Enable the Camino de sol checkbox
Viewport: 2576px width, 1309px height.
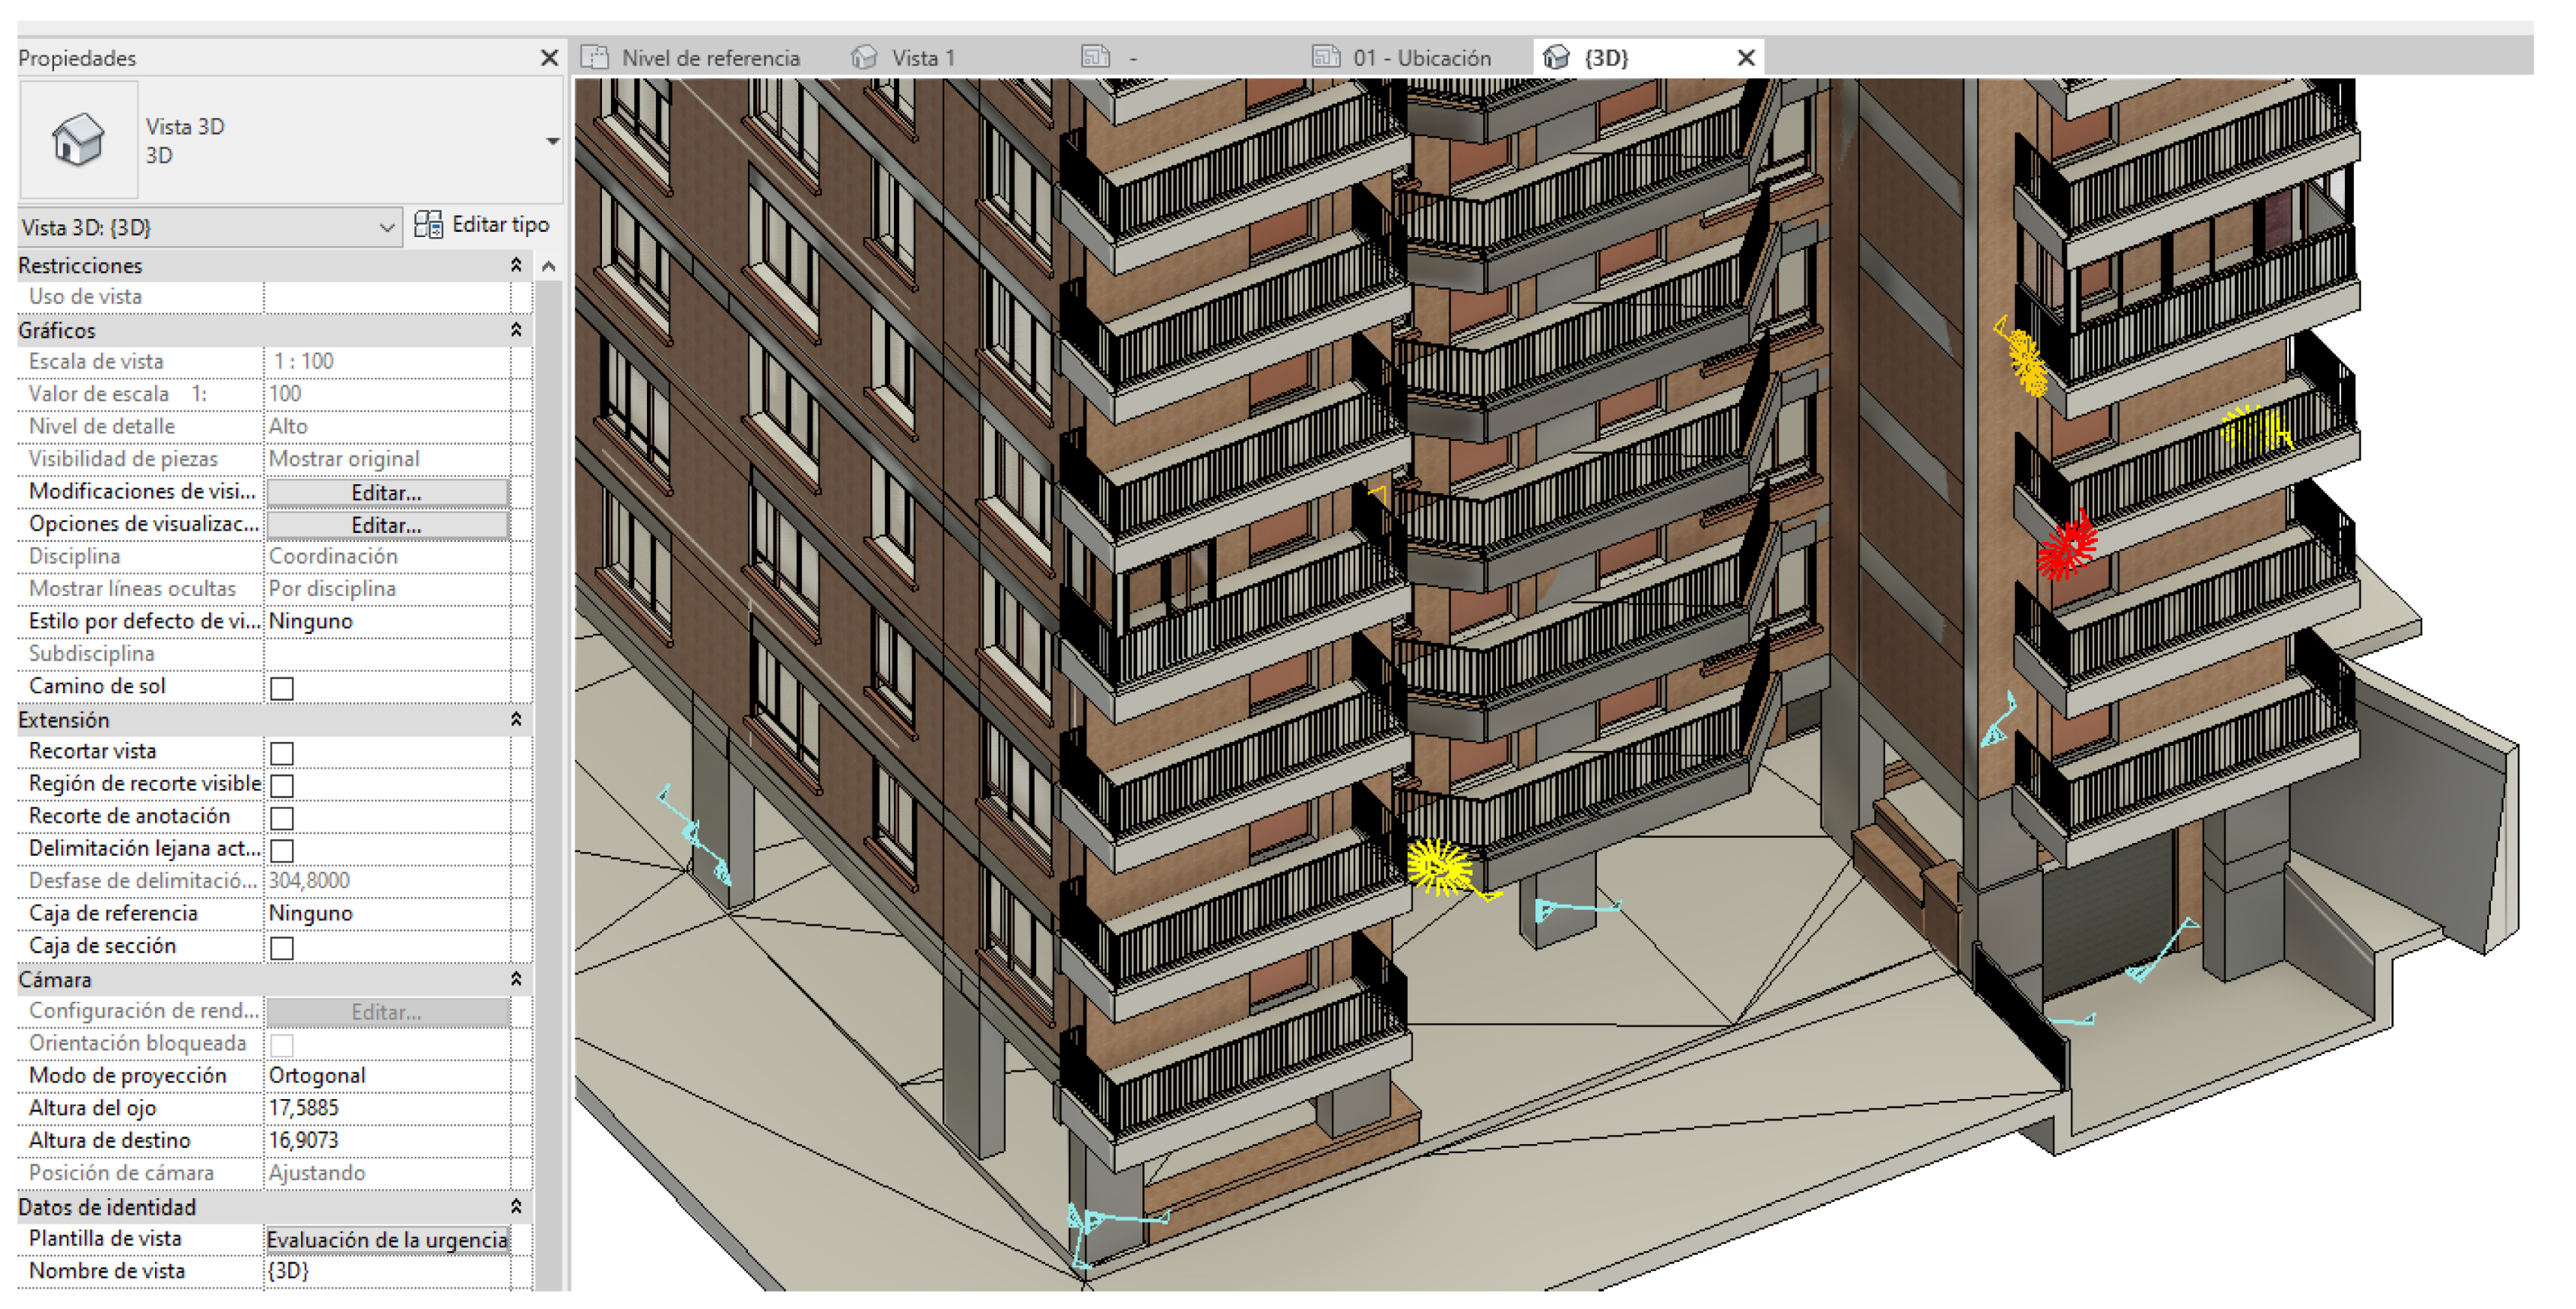tap(282, 689)
